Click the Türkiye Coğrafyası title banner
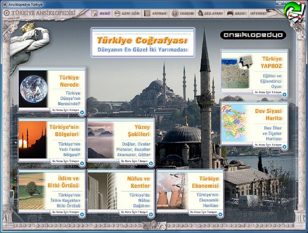This screenshot has height=233, width=308. pyautogui.click(x=142, y=42)
